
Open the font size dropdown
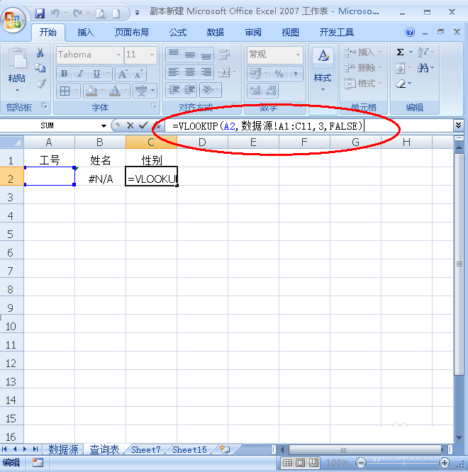(x=152, y=55)
